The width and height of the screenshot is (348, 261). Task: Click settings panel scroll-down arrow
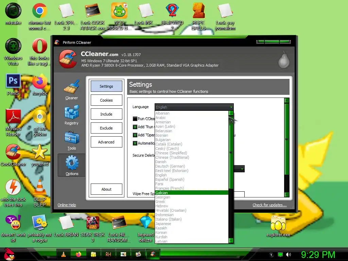click(x=287, y=194)
